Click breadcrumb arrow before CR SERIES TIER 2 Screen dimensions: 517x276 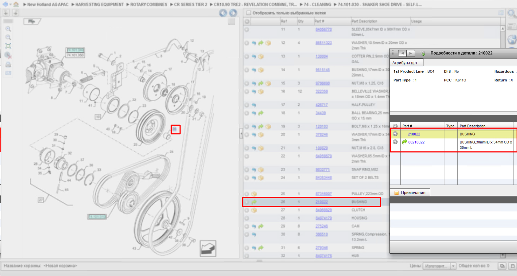click(172, 5)
